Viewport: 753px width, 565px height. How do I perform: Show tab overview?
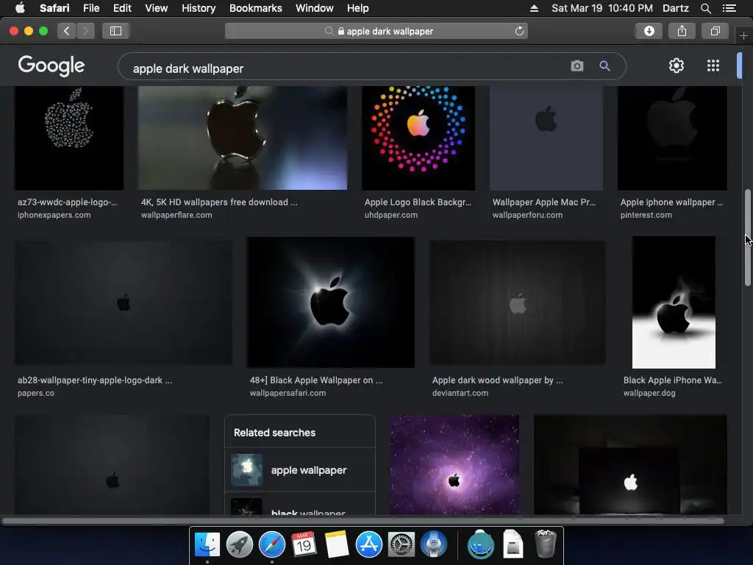(715, 31)
